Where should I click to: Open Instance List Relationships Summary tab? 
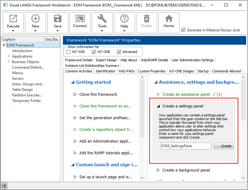point(92,66)
